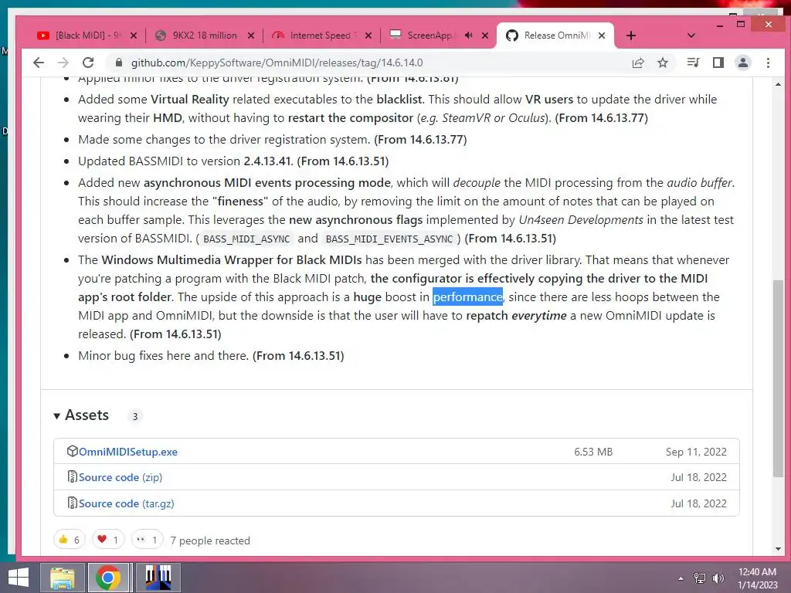Download Source code (zip)

click(x=121, y=477)
